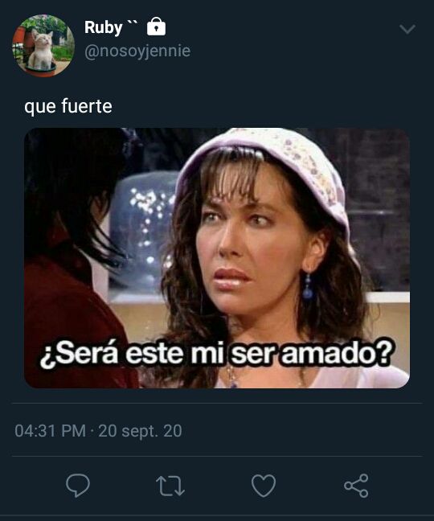Tap the '20 sept. 20' date
The height and width of the screenshot is (521, 434).
(x=140, y=431)
